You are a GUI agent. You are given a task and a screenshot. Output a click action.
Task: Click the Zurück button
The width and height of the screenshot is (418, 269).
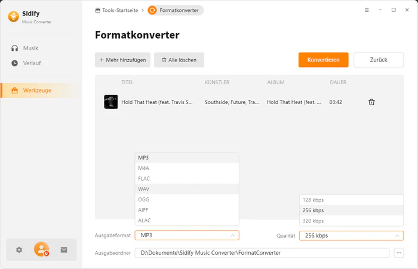coord(379,60)
